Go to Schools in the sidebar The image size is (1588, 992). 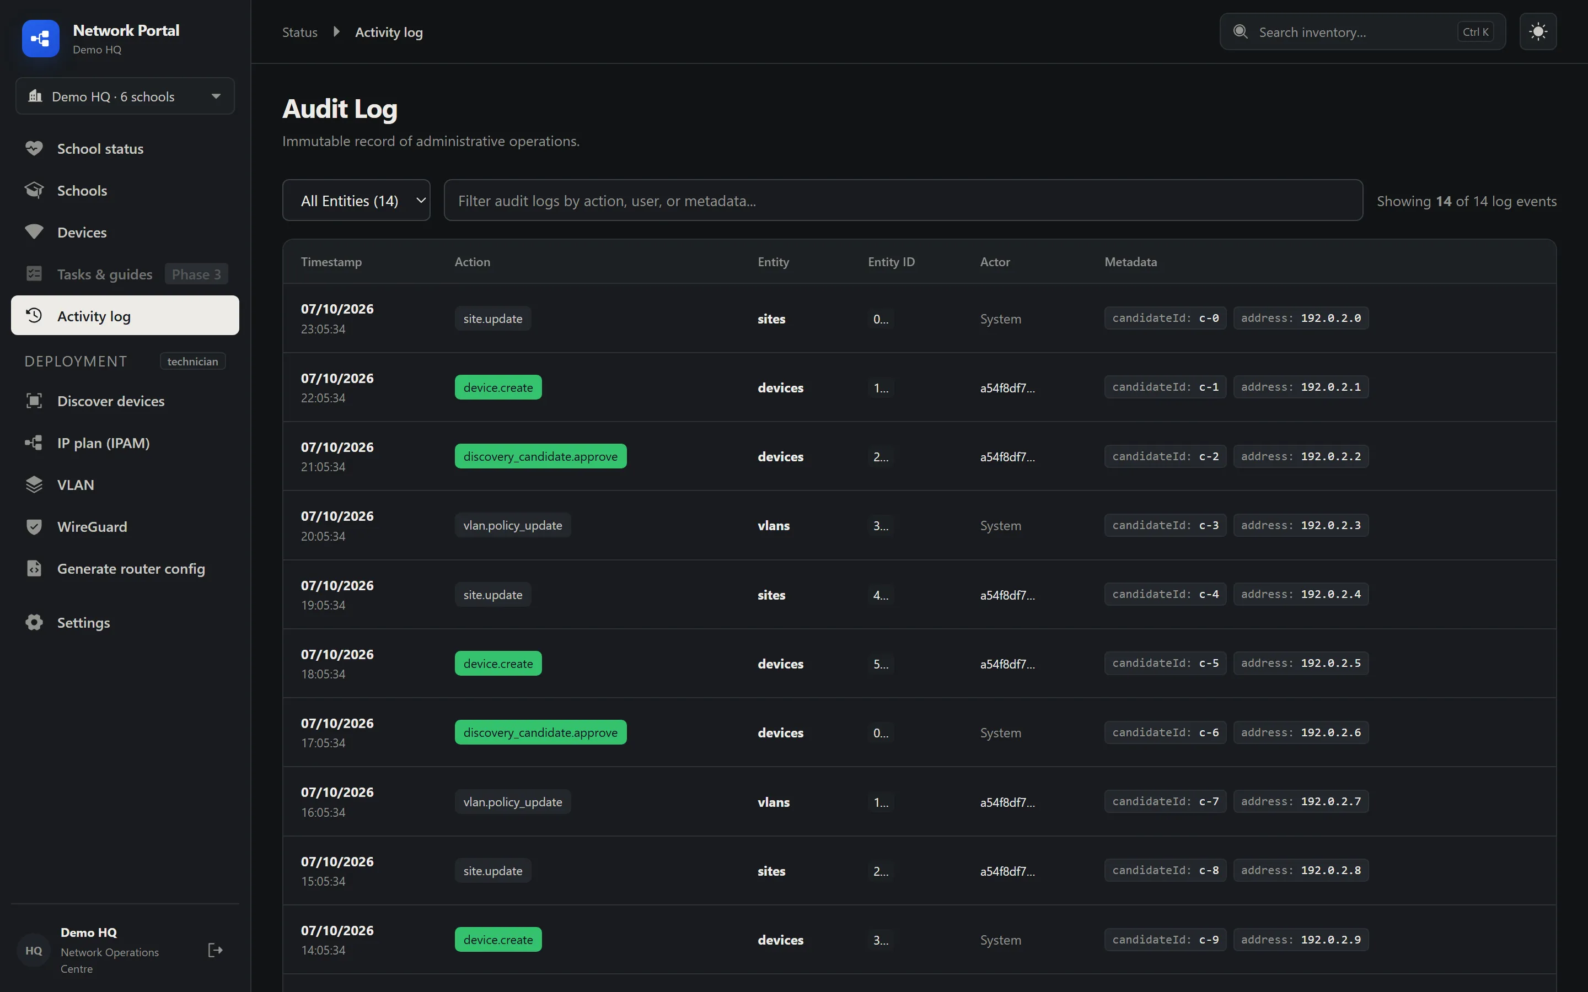[x=125, y=191]
